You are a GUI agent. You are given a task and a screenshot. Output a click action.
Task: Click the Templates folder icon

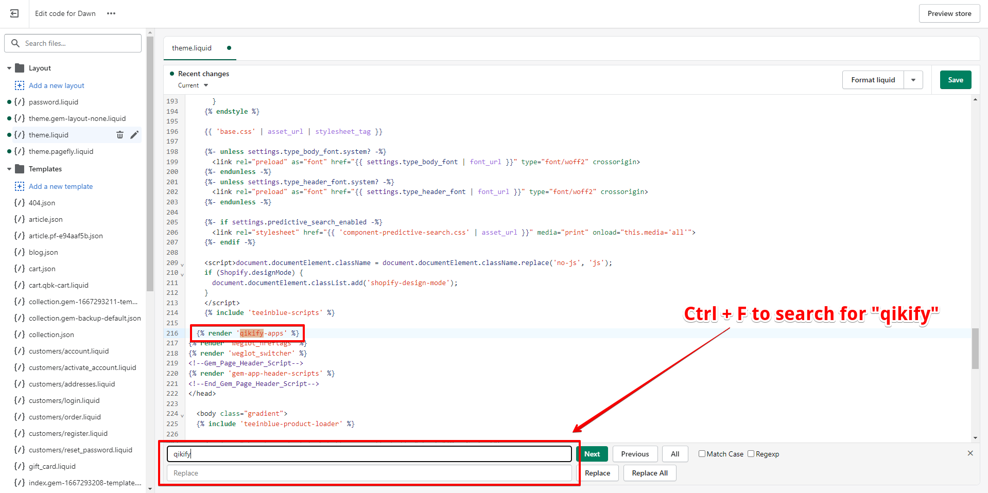[20, 169]
